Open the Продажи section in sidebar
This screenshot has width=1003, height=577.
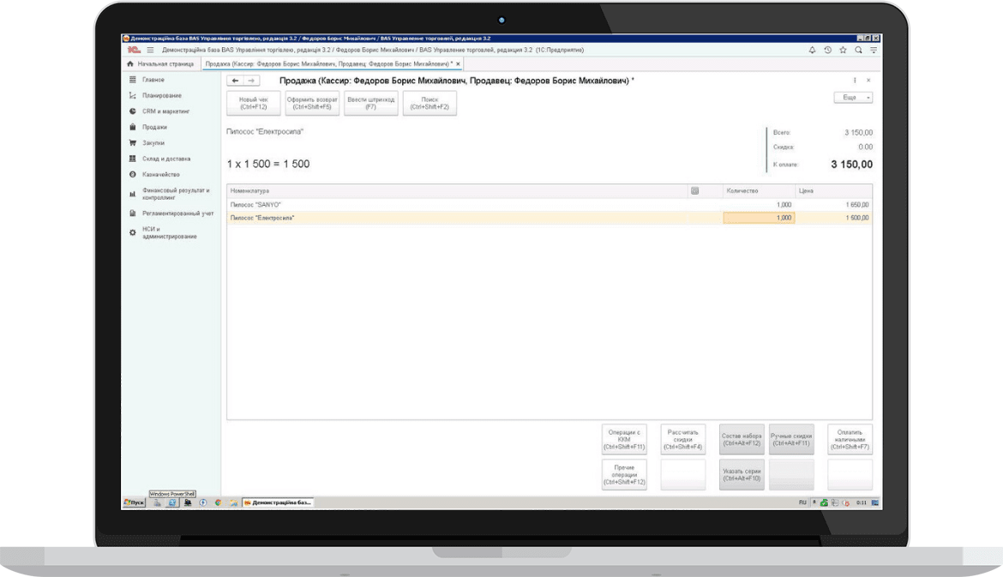[154, 127]
